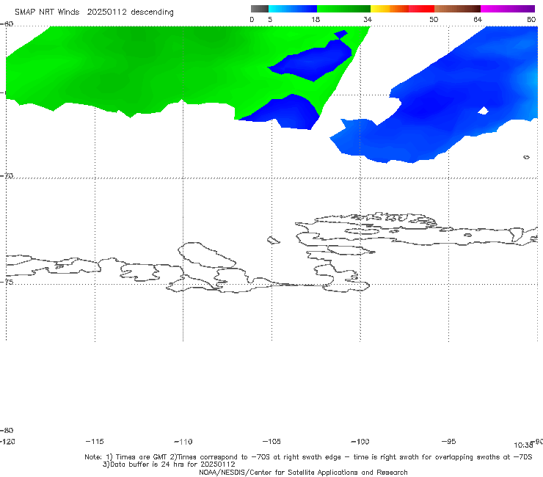Click the longitude label '-100'
The image size is (543, 477).
[360, 441]
